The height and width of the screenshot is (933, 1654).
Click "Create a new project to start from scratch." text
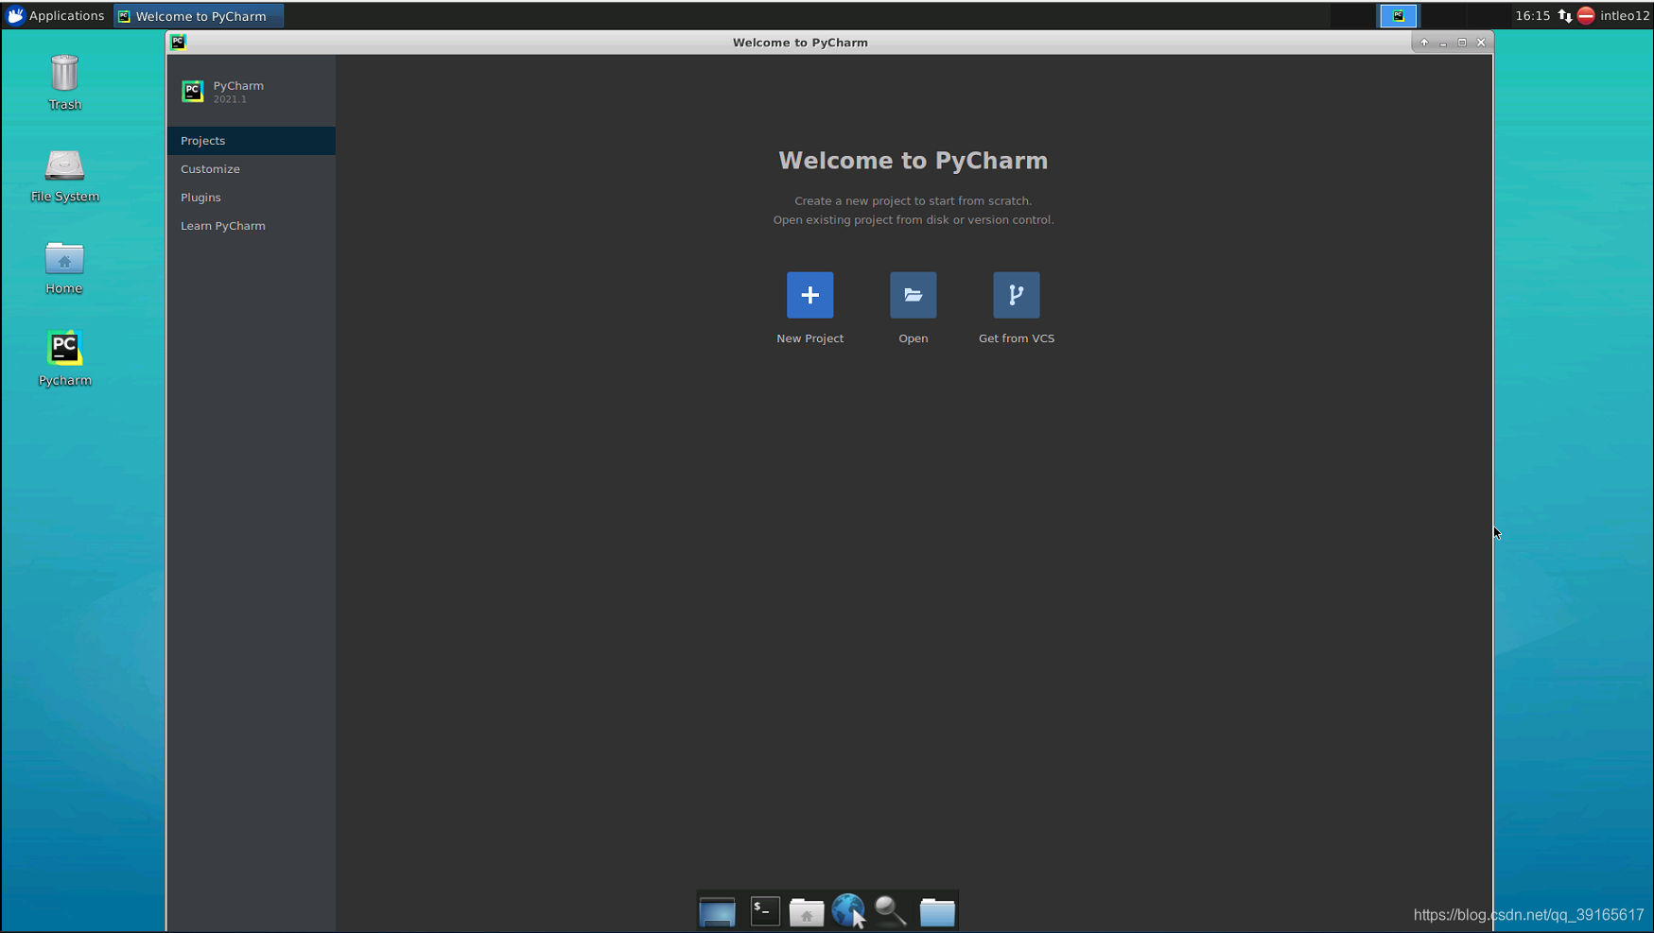[913, 200]
